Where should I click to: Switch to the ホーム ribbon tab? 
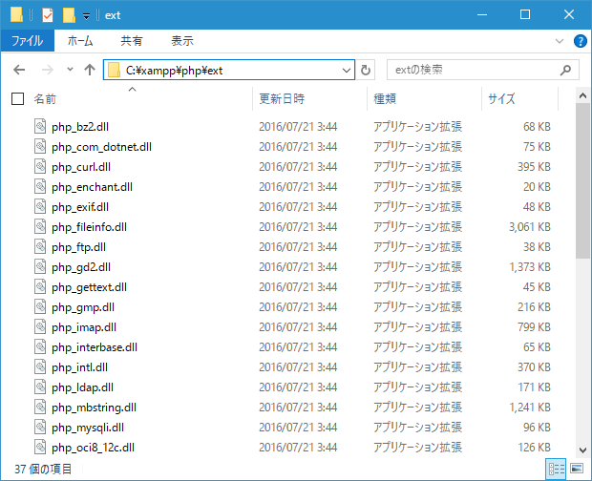[x=80, y=41]
